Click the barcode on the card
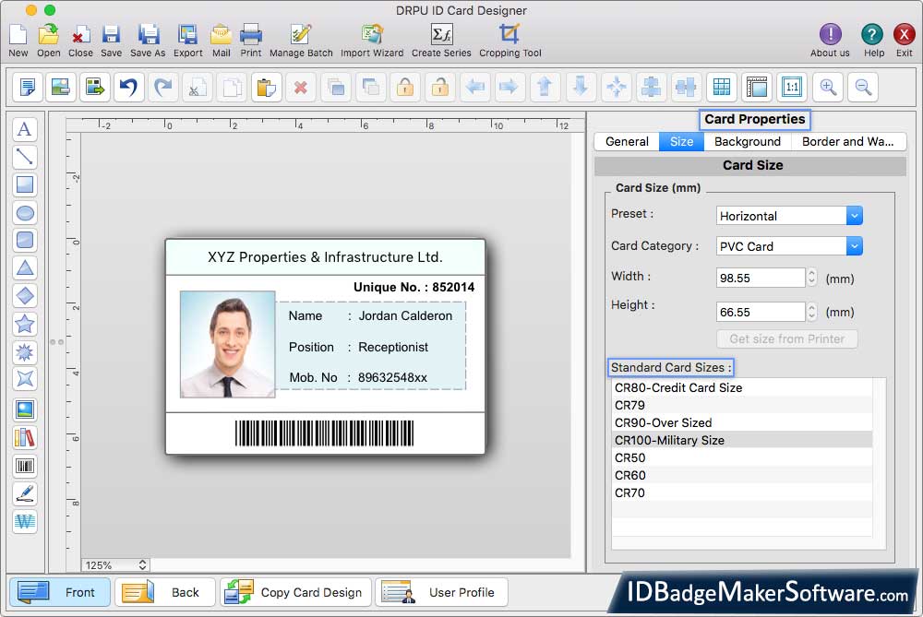This screenshot has width=923, height=617. (x=324, y=433)
